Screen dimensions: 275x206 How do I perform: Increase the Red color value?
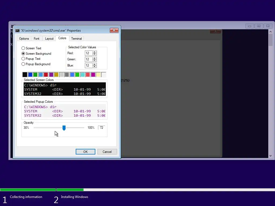click(x=95, y=52)
